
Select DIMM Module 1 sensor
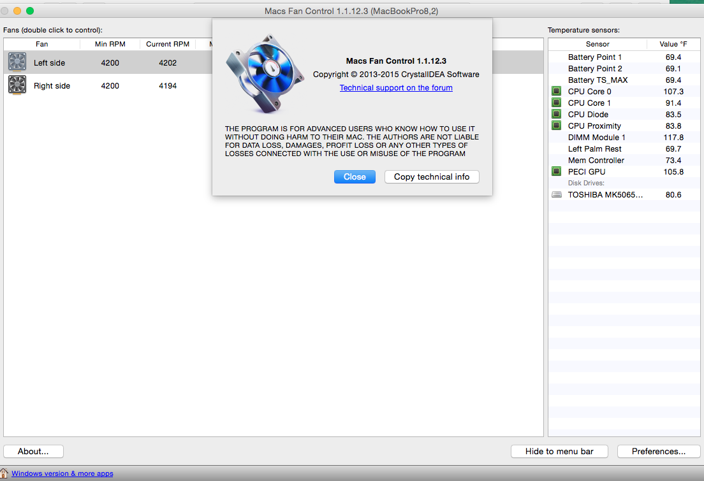click(x=597, y=138)
